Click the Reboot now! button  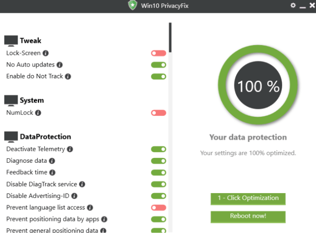pos(248,217)
